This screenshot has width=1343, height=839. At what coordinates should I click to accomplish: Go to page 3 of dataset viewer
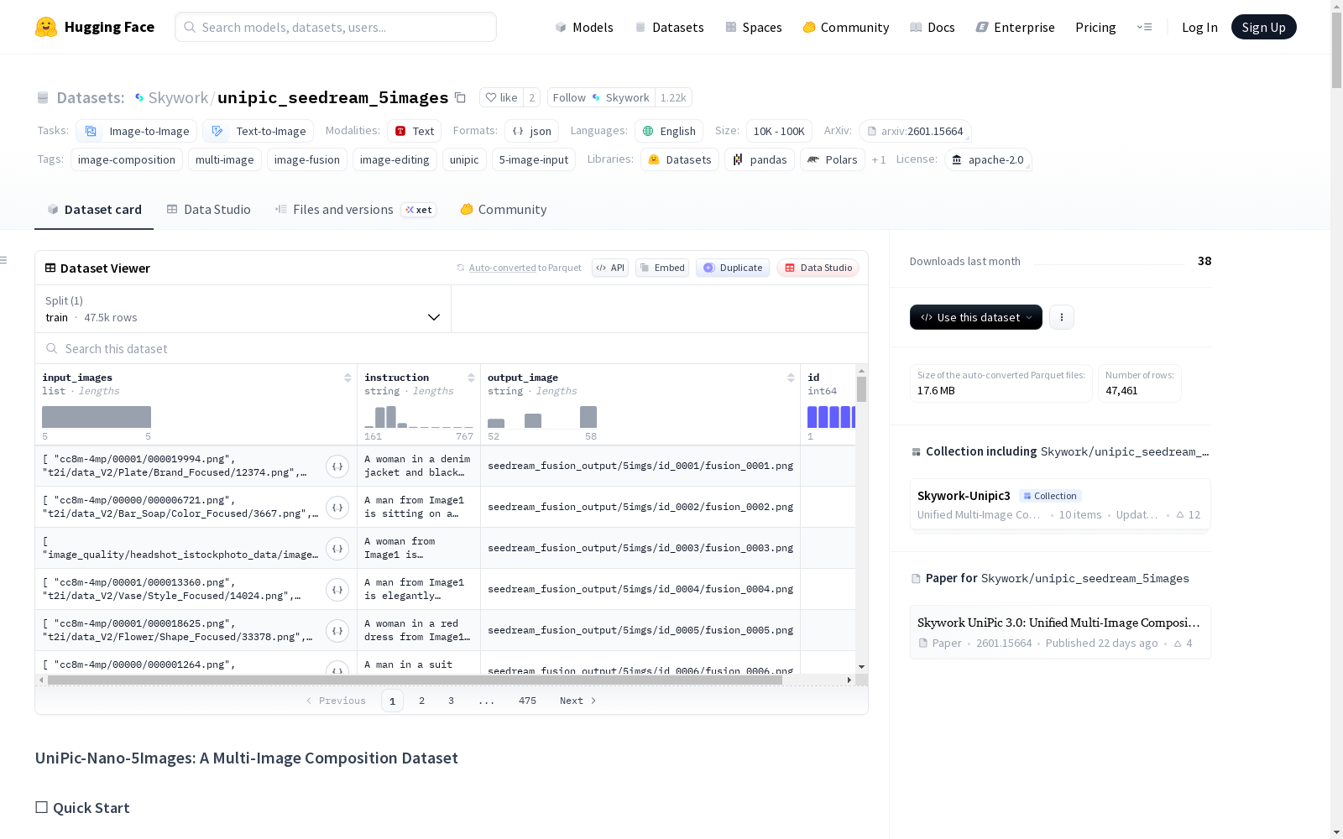tap(451, 701)
